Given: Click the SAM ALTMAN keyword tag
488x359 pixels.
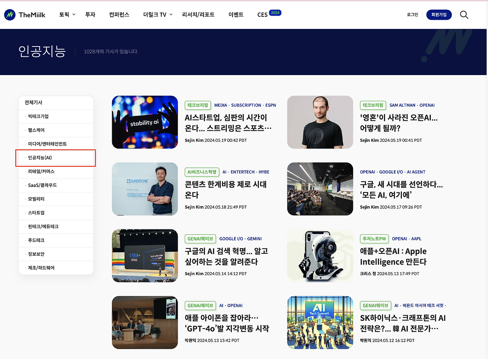Looking at the screenshot, I should [403, 105].
